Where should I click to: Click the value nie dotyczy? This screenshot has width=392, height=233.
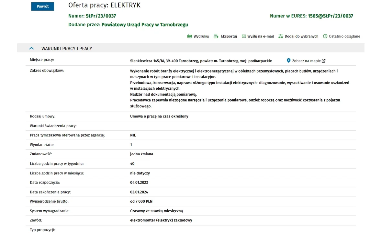[140, 173]
